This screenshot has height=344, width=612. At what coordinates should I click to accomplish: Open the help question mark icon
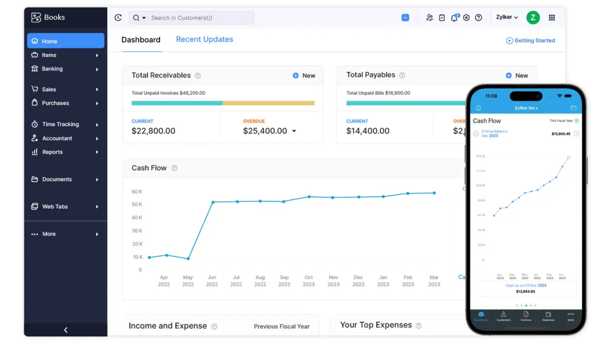pyautogui.click(x=478, y=18)
